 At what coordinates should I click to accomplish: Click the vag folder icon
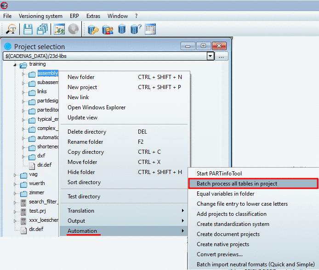(23, 175)
